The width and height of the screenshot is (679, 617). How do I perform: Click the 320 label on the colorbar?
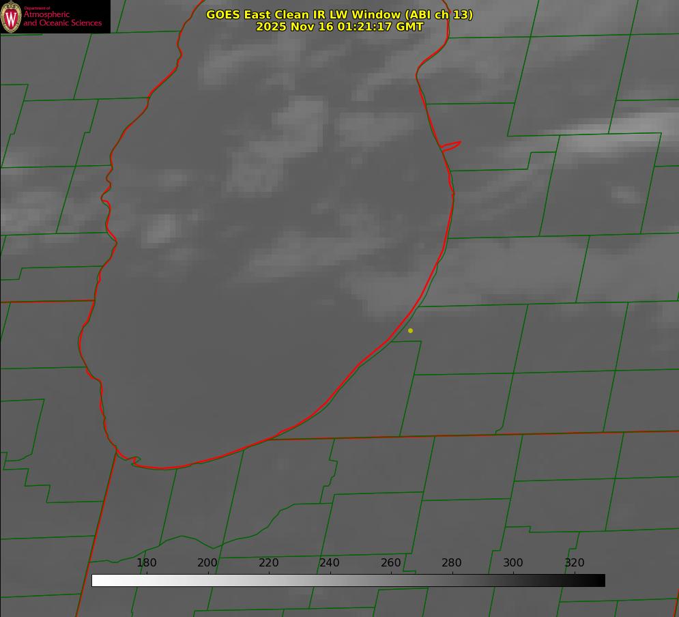click(575, 563)
